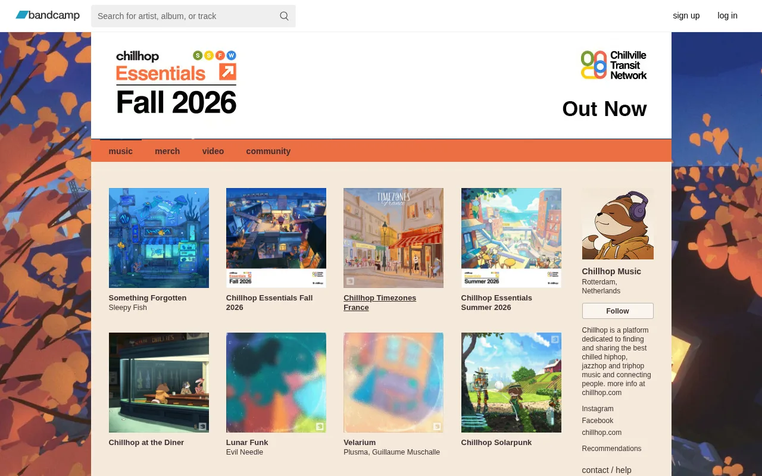This screenshot has height=476, width=762.
Task: Click the Chillhop Essentials Fall 2026 banner logo
Action: coord(176,83)
